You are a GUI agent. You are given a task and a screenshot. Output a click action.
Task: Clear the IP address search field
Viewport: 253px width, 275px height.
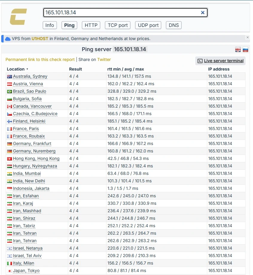coord(203,13)
